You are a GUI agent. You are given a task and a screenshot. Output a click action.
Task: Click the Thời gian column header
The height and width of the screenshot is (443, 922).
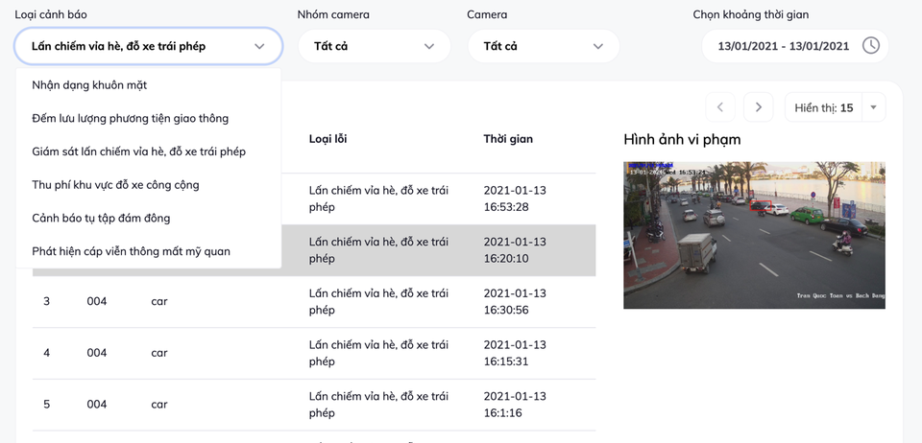pyautogui.click(x=508, y=139)
